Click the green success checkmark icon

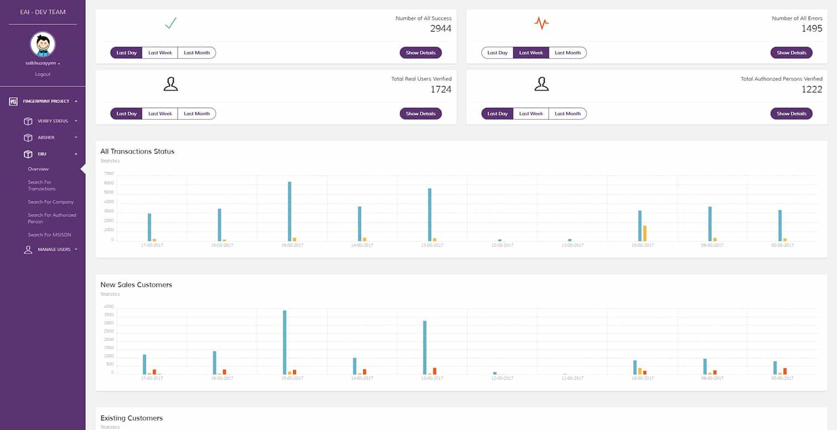click(170, 23)
